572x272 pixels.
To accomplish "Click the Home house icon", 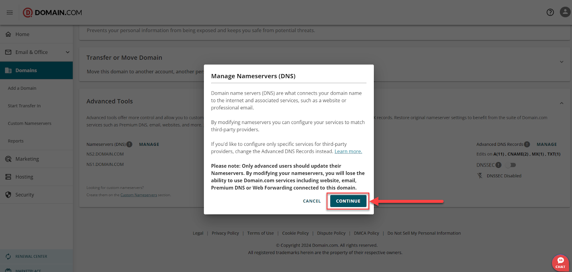I will pyautogui.click(x=8, y=34).
